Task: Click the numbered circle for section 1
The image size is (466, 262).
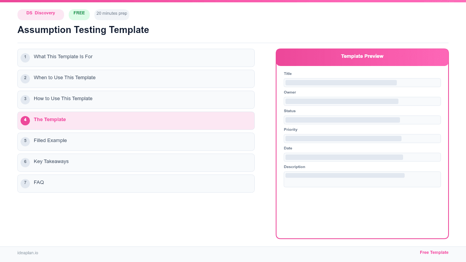Action: tap(25, 57)
